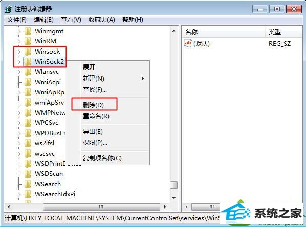This screenshot has width=306, height=227.
Task: Click tree pane scroll right arrow
Action: click(165, 207)
